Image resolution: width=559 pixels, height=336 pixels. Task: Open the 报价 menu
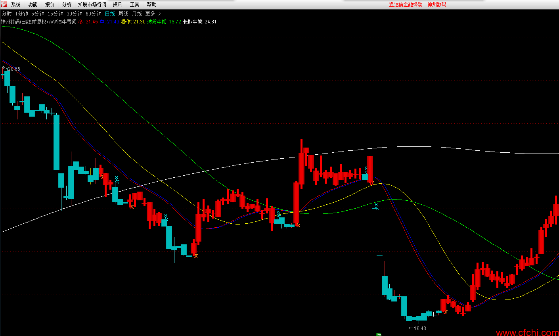point(50,4)
